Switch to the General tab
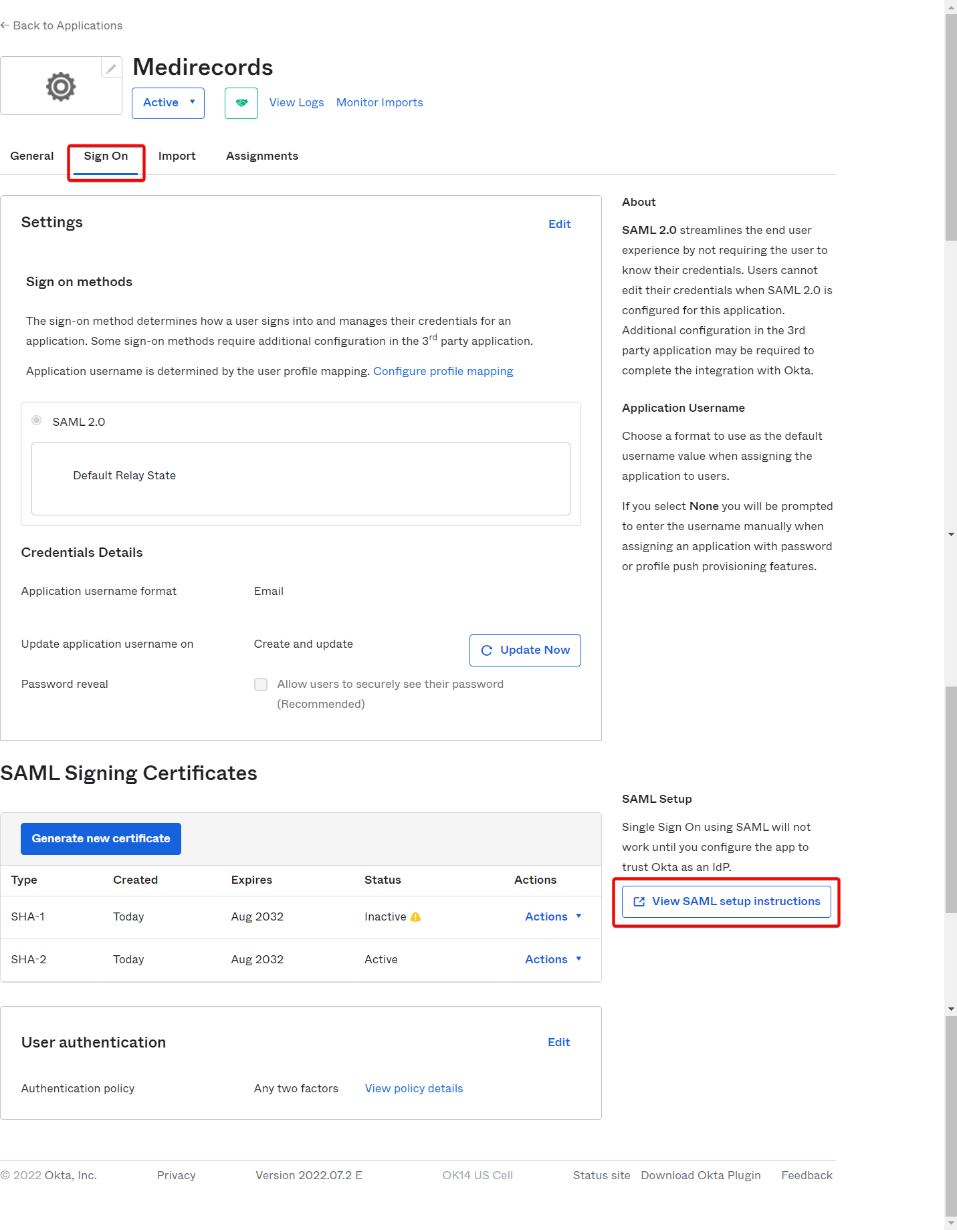The width and height of the screenshot is (957, 1230). (x=32, y=156)
